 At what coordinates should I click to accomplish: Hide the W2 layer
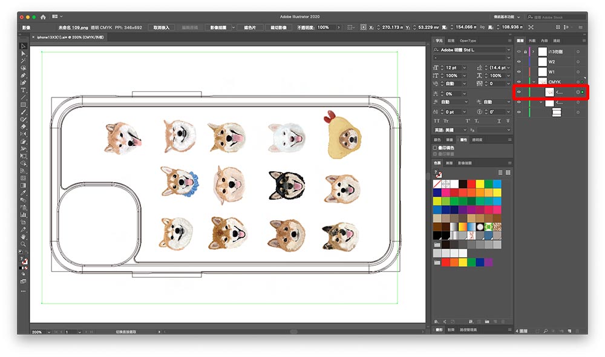tap(518, 62)
